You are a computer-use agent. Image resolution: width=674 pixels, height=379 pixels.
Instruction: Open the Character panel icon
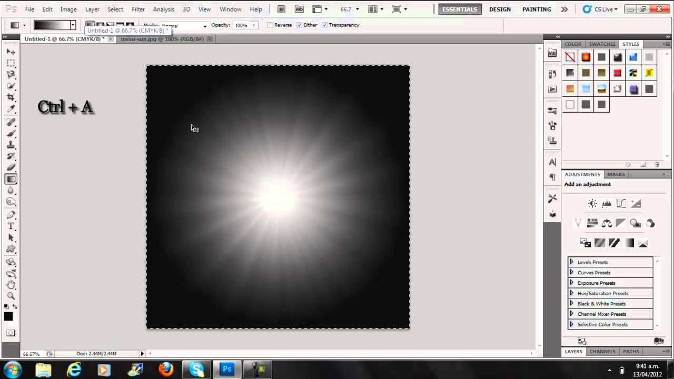552,162
